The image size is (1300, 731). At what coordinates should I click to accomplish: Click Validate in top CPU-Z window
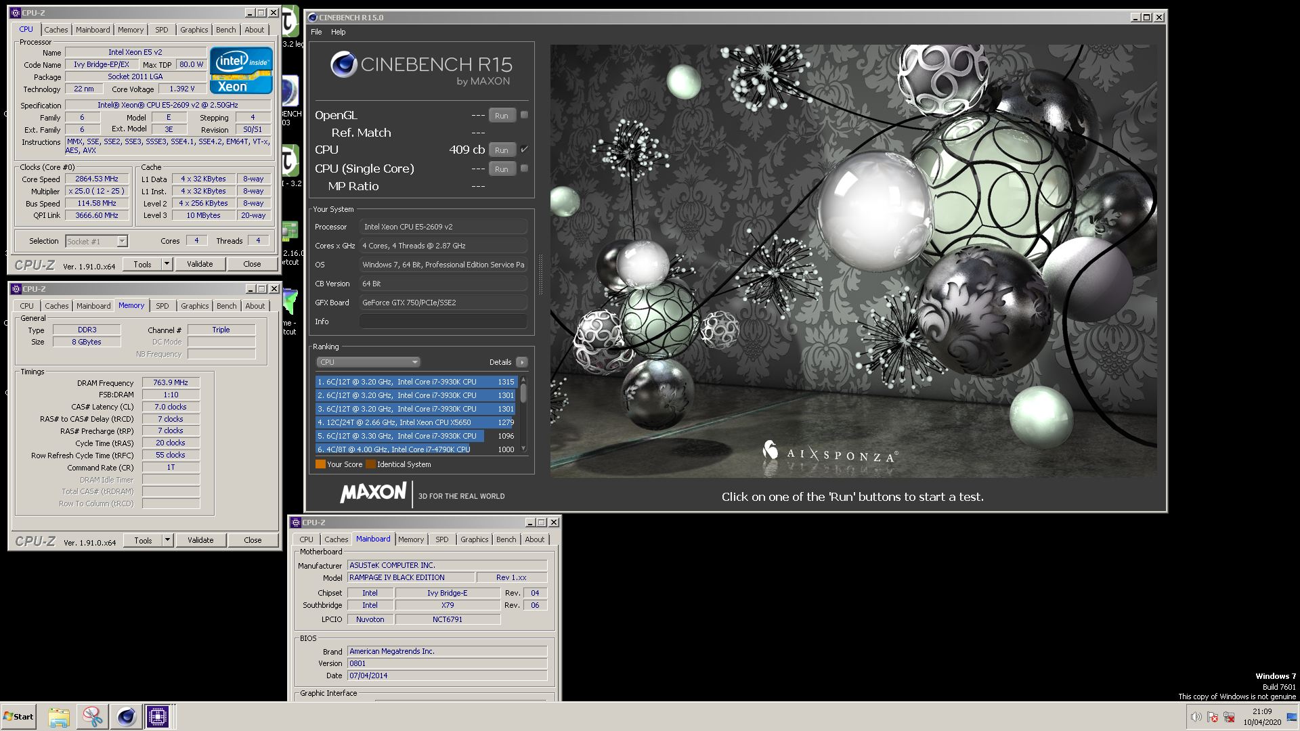coord(200,264)
